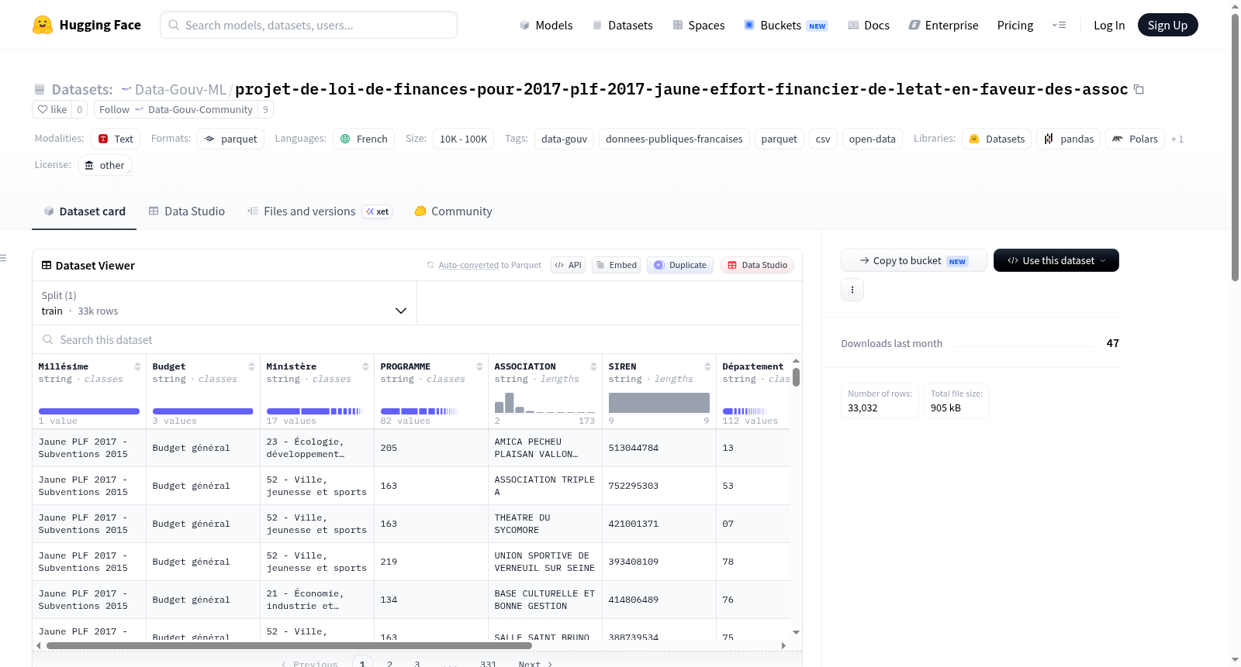The image size is (1241, 667).
Task: Open the Pricing page
Action: (1015, 25)
